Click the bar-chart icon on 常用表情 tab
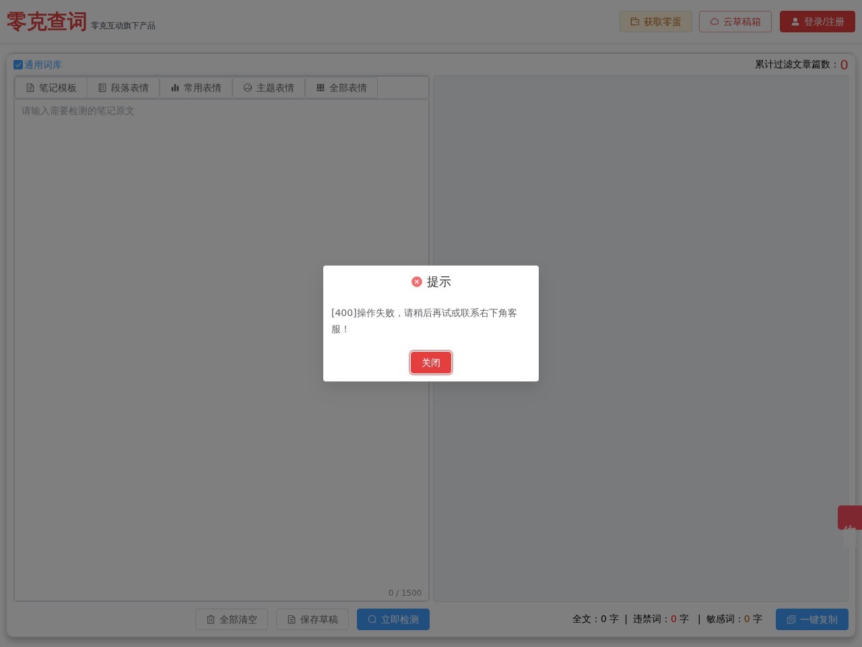 pyautogui.click(x=174, y=88)
